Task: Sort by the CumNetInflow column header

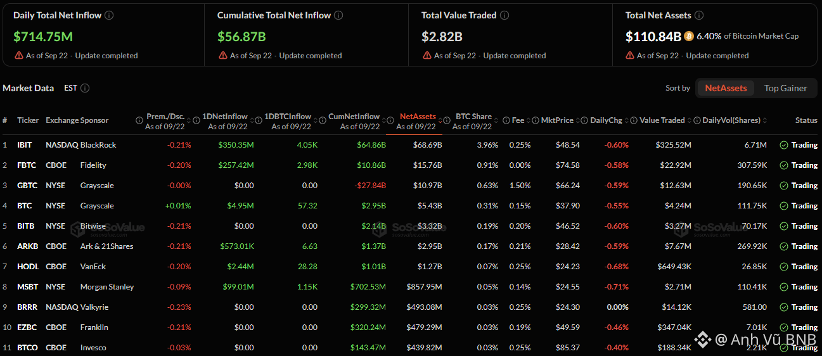Action: pyautogui.click(x=354, y=117)
